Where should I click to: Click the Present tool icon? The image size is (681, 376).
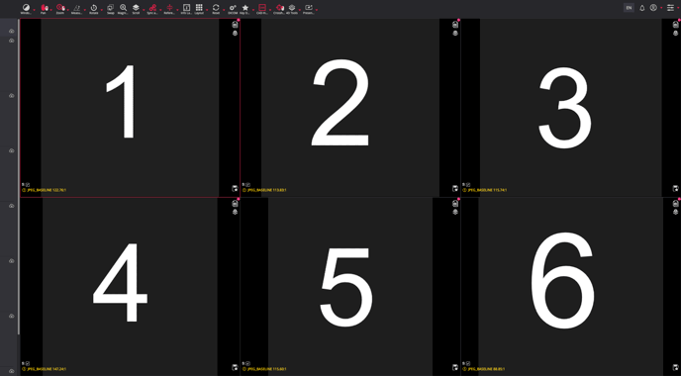tap(309, 7)
